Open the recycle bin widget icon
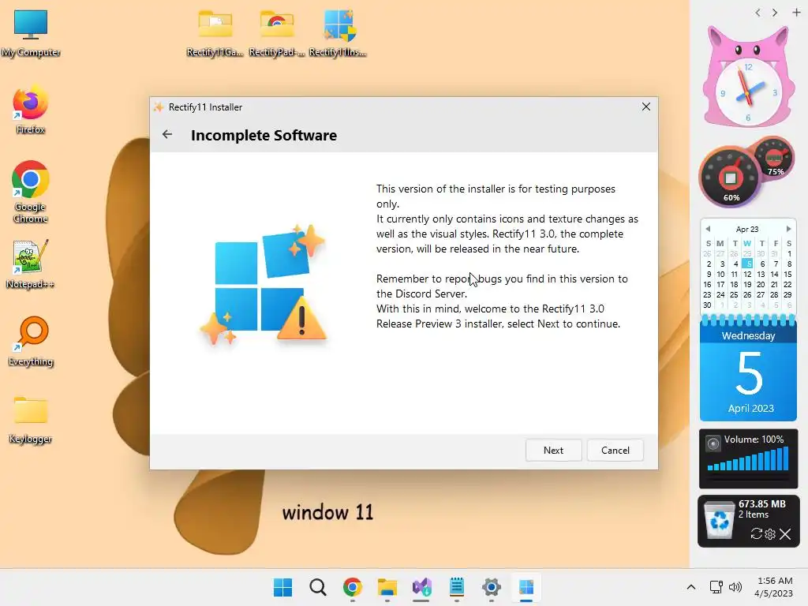This screenshot has height=606, width=808. pyautogui.click(x=720, y=520)
